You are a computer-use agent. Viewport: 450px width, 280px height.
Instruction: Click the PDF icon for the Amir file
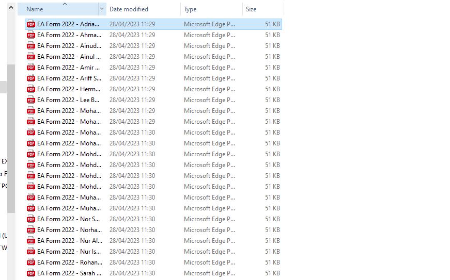(31, 68)
